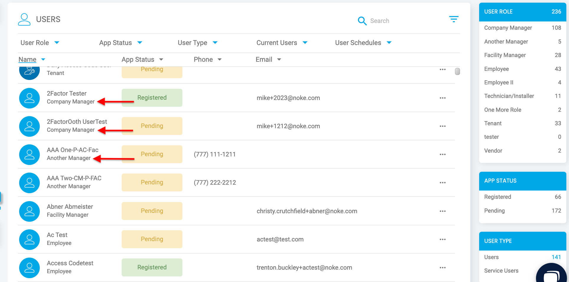This screenshot has height=282, width=569.
Task: Open more options for 2FactorOoth UserTest
Action: [443, 126]
